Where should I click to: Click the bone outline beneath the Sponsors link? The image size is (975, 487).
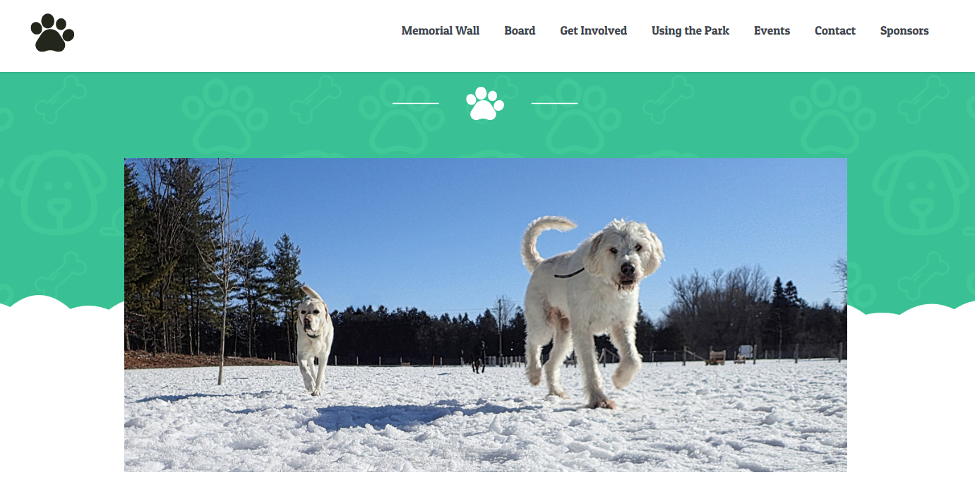923,100
